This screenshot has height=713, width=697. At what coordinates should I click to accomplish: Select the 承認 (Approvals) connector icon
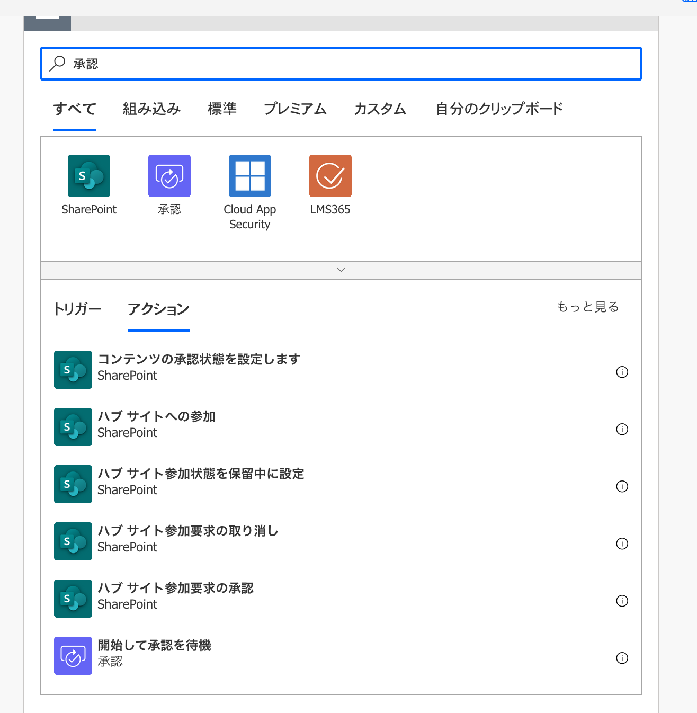(x=169, y=175)
